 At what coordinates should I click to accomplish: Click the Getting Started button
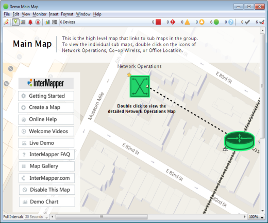[x=46, y=96]
